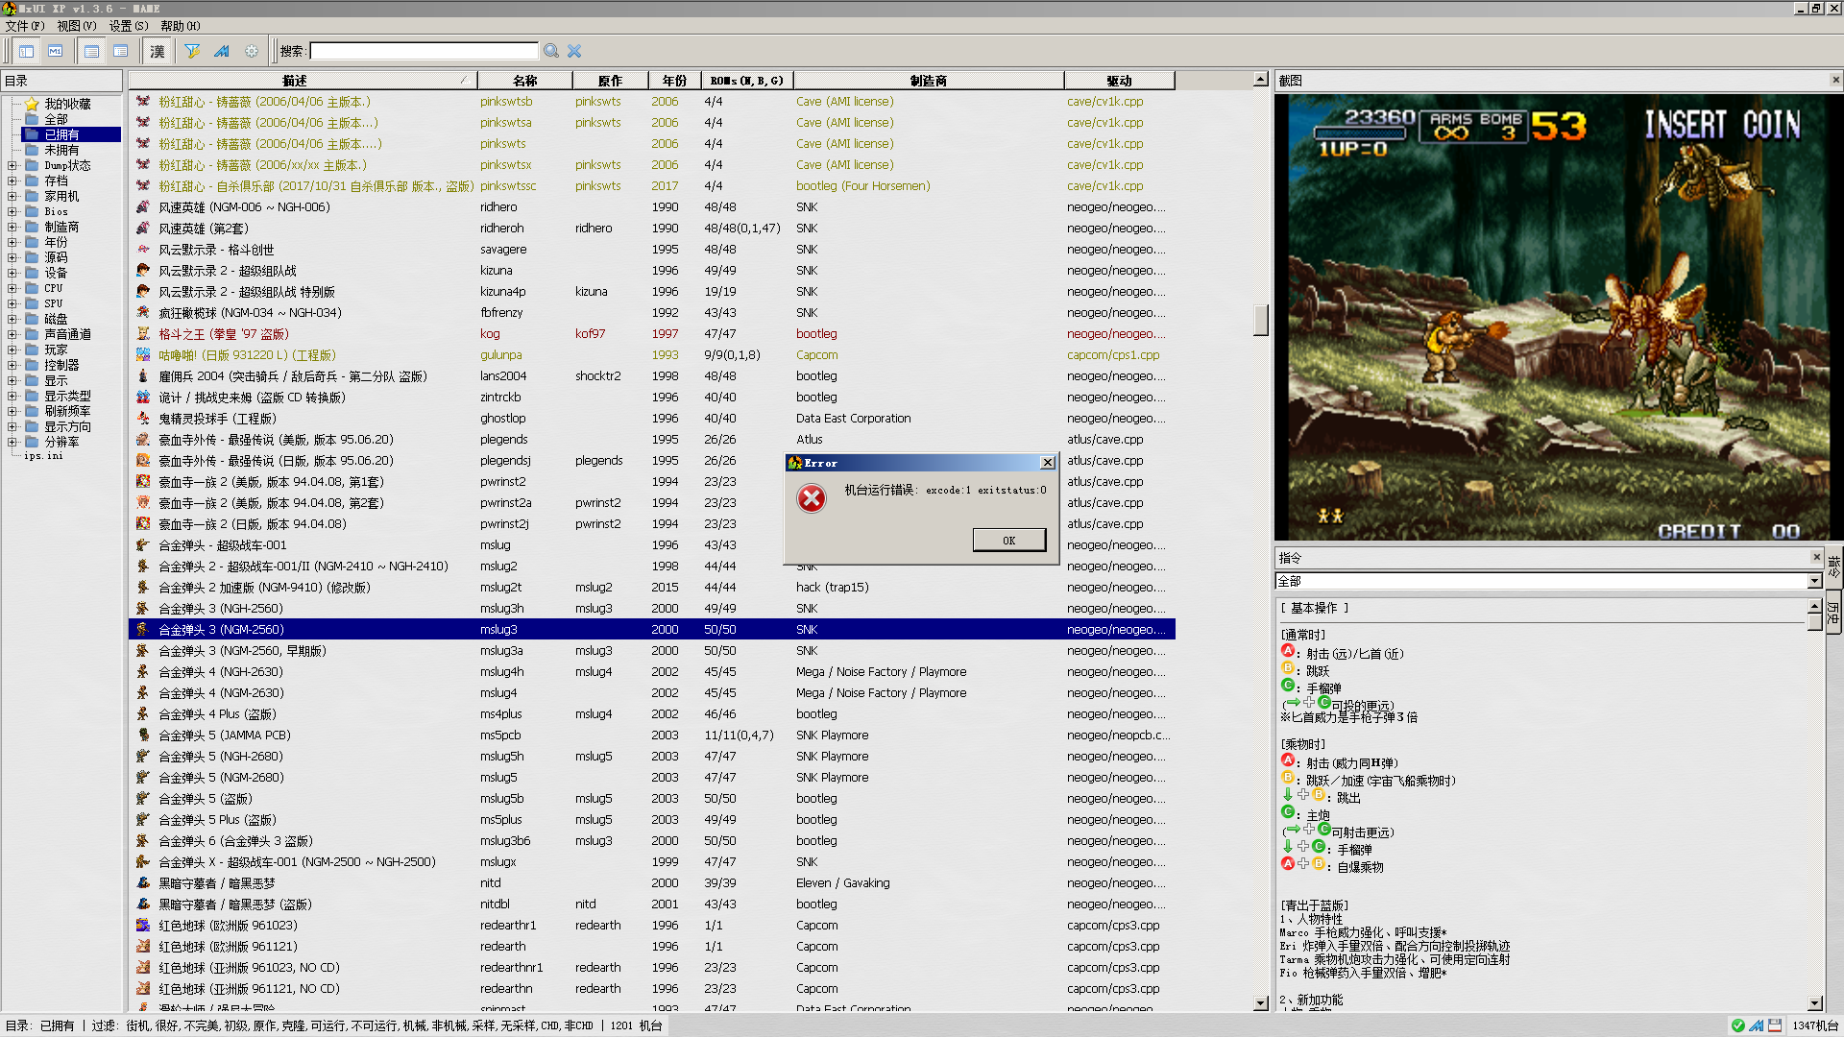Image resolution: width=1844 pixels, height=1037 pixels.
Task: Click the 1347机台 status bar count
Action: [1814, 1025]
